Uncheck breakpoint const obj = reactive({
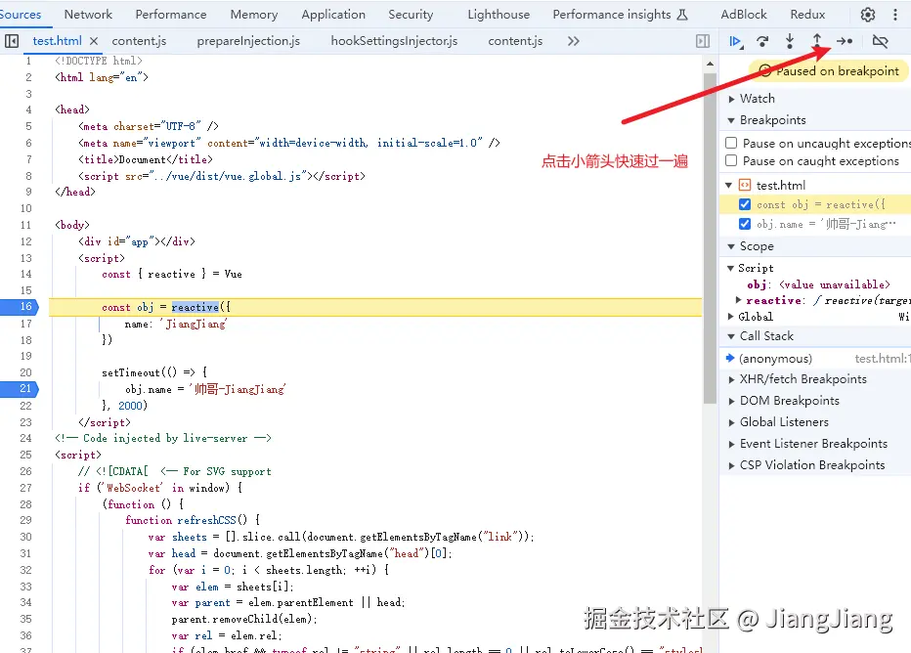Viewport: 911px width, 653px height. [744, 204]
